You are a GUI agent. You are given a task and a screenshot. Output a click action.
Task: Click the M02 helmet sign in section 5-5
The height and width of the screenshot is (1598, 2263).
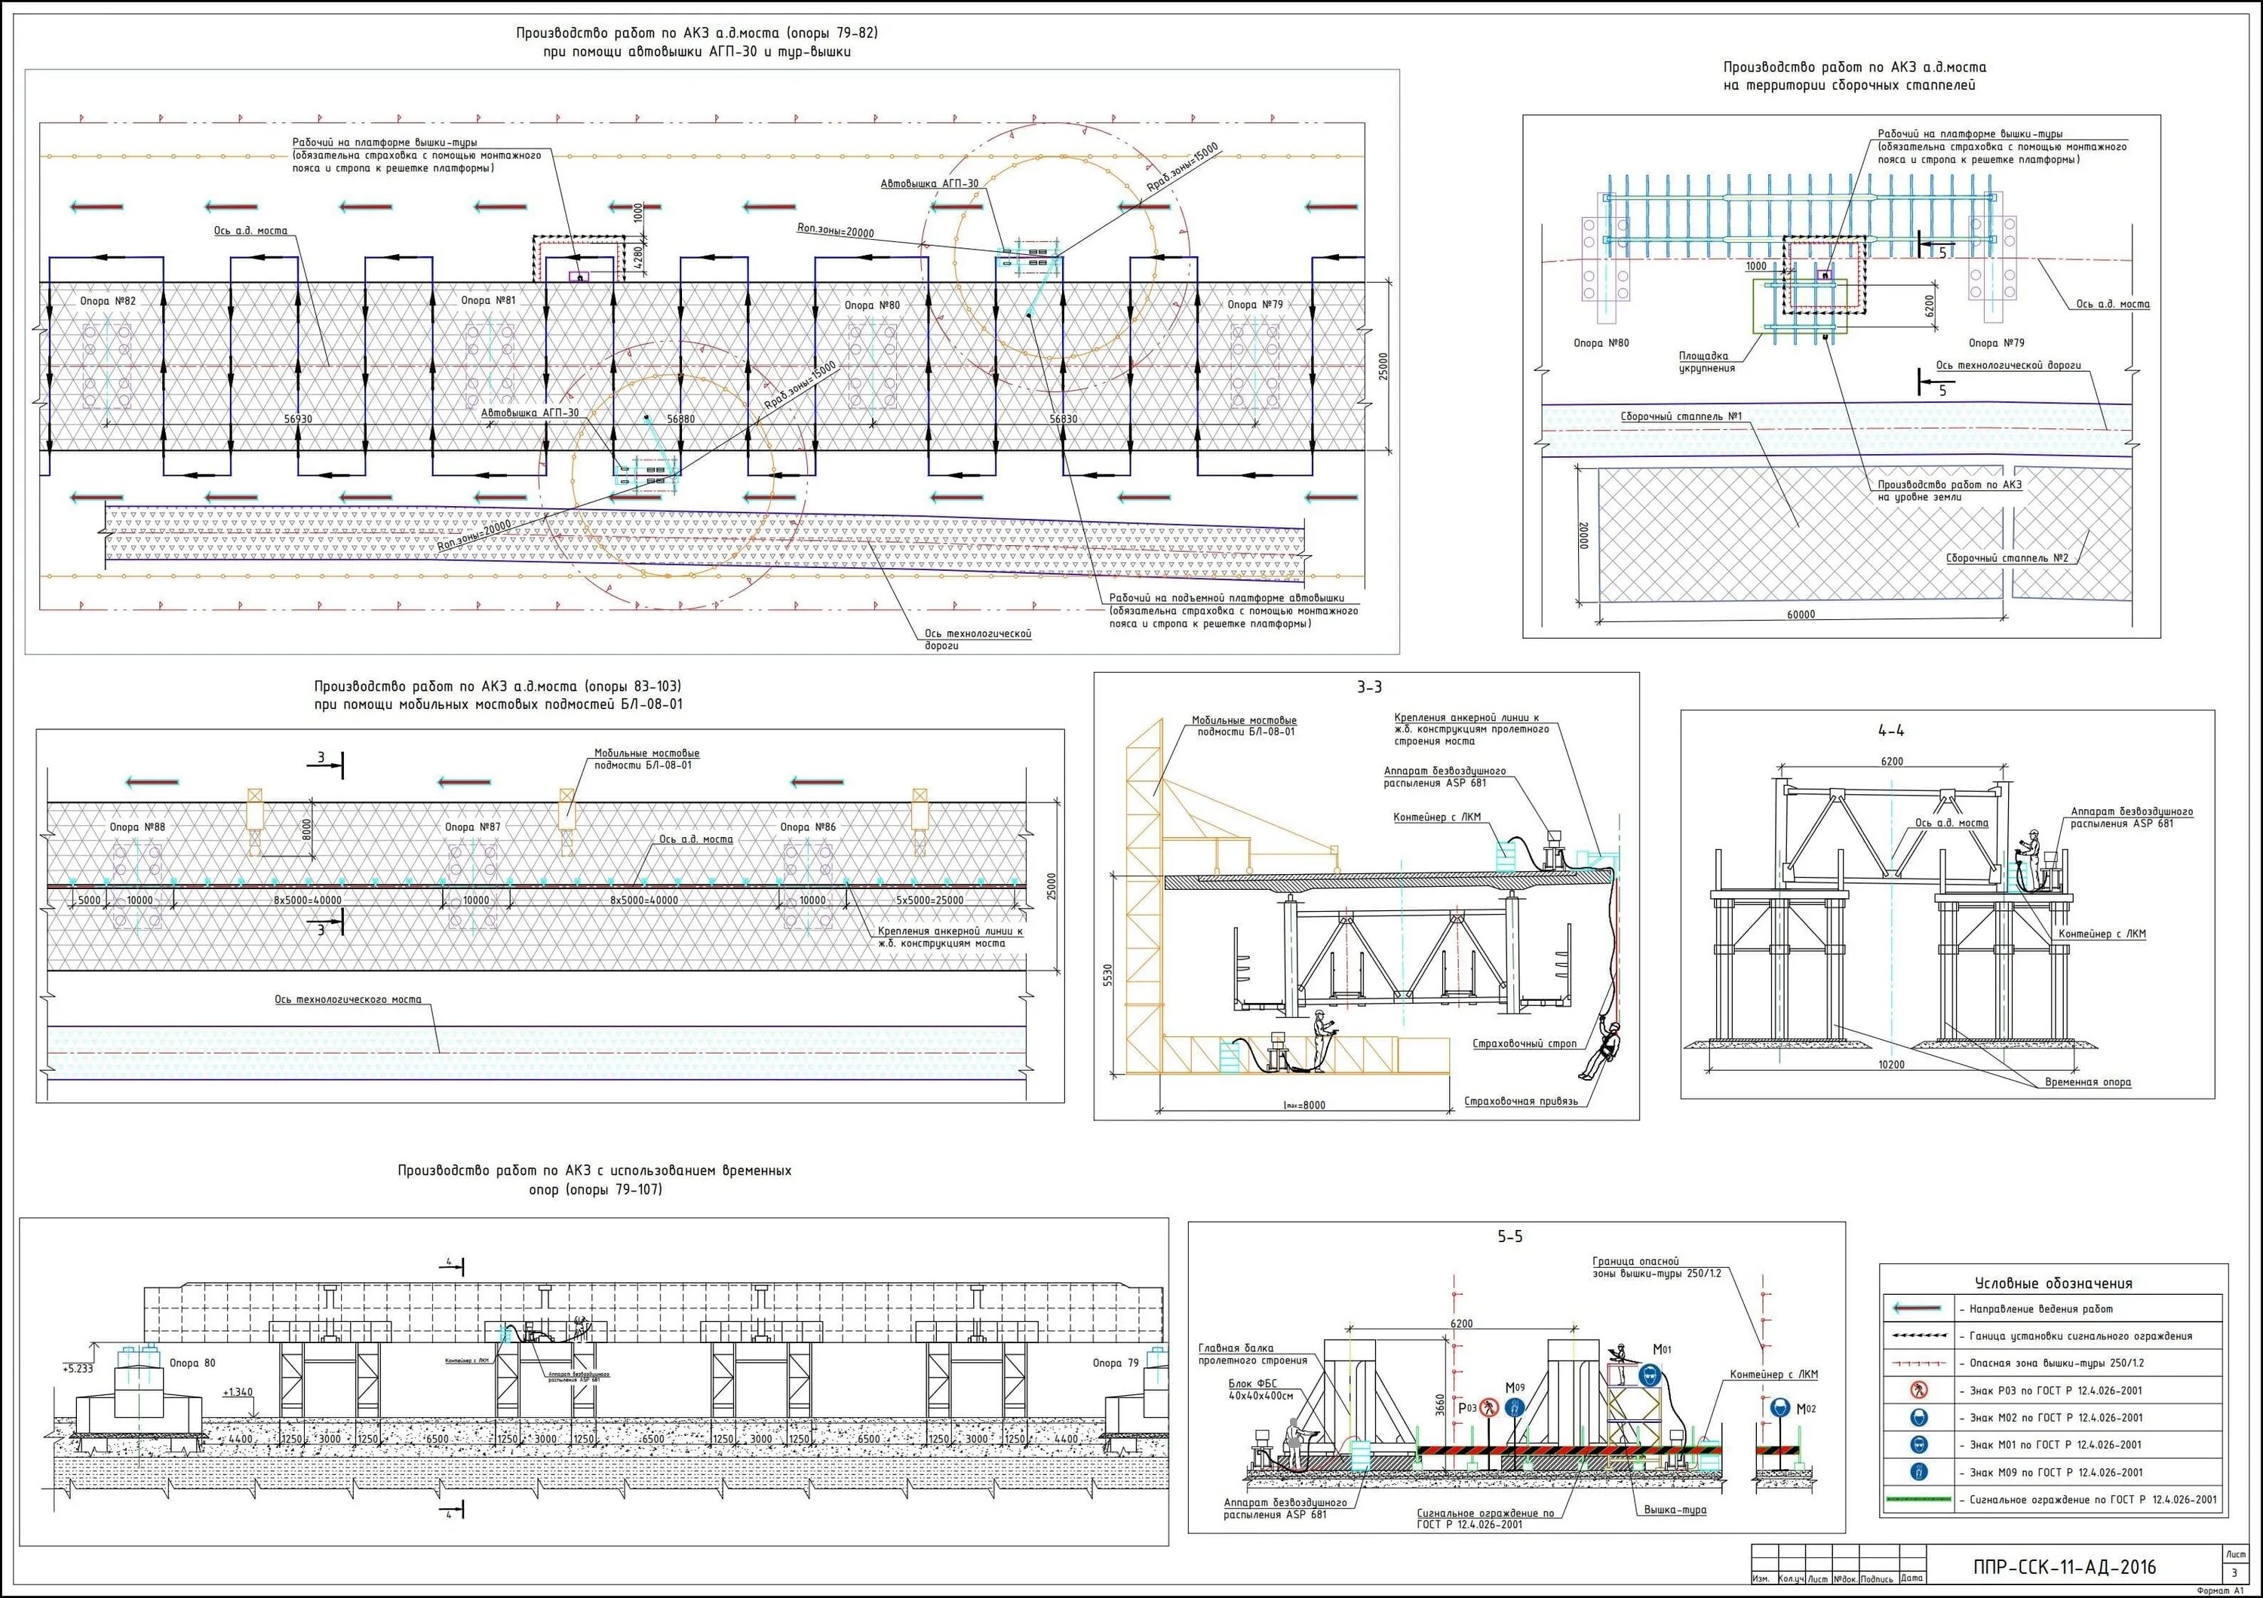(x=1781, y=1408)
